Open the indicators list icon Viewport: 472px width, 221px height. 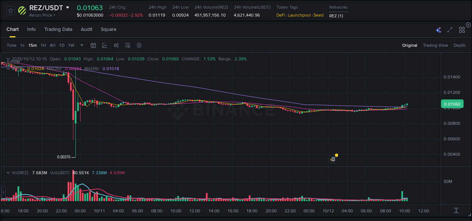(x=127, y=45)
